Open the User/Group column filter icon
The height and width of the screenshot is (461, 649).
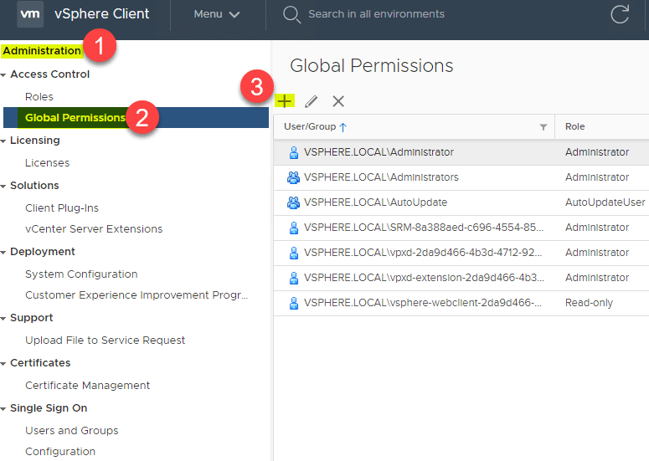pyautogui.click(x=543, y=127)
